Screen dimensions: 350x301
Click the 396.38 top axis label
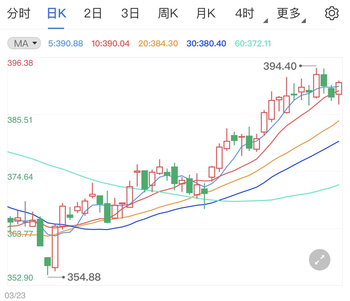click(20, 63)
